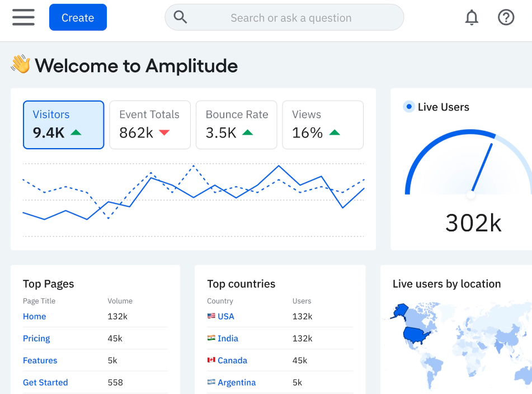
Task: Select the Visitors metric tab
Action: 63,125
